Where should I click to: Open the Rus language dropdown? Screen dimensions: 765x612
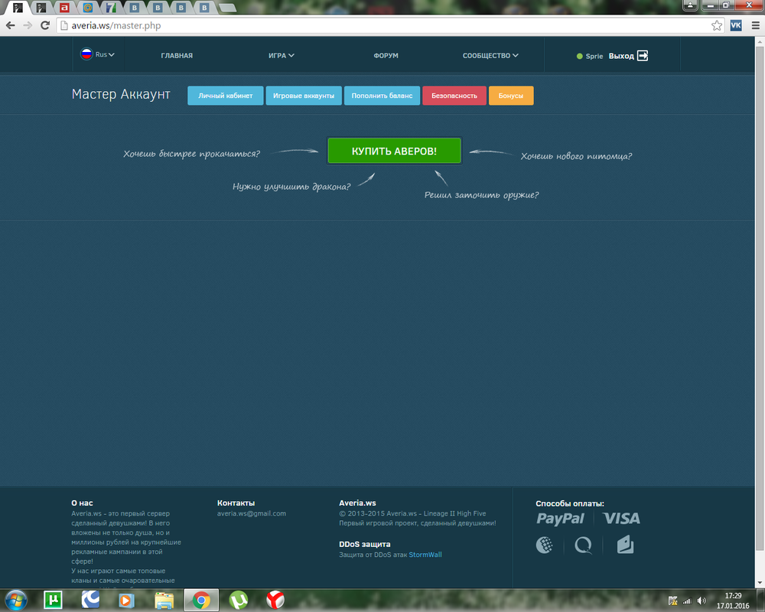point(98,55)
